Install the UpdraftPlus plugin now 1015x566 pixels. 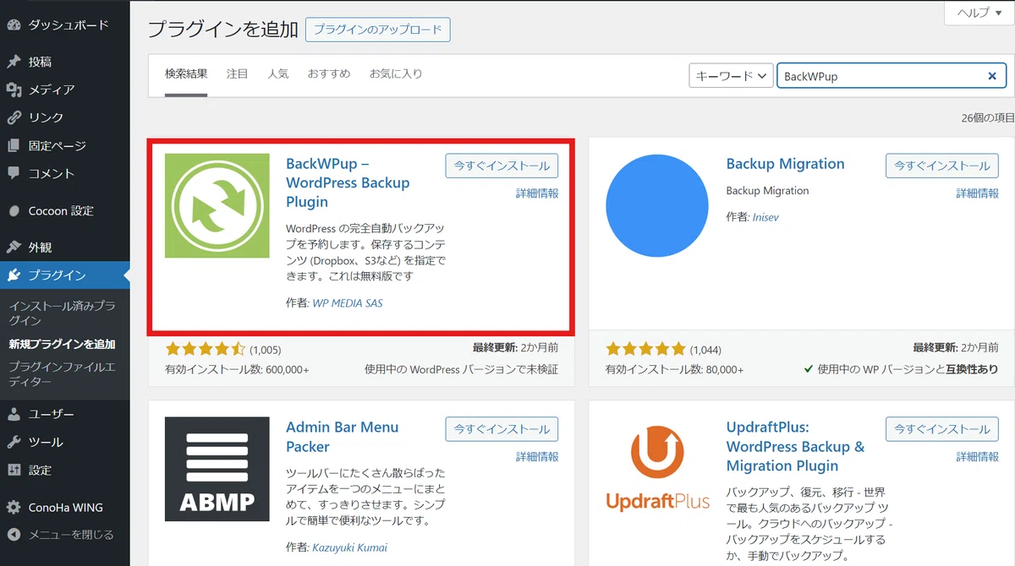pyautogui.click(x=942, y=429)
